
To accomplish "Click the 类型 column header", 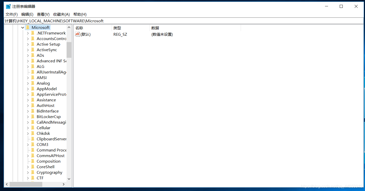I will coord(131,28).
